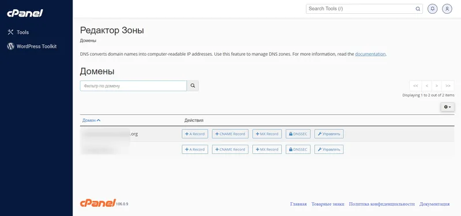This screenshot has height=216, width=461.
Task: Open DNSSEC for second domain
Action: [x=298, y=149]
